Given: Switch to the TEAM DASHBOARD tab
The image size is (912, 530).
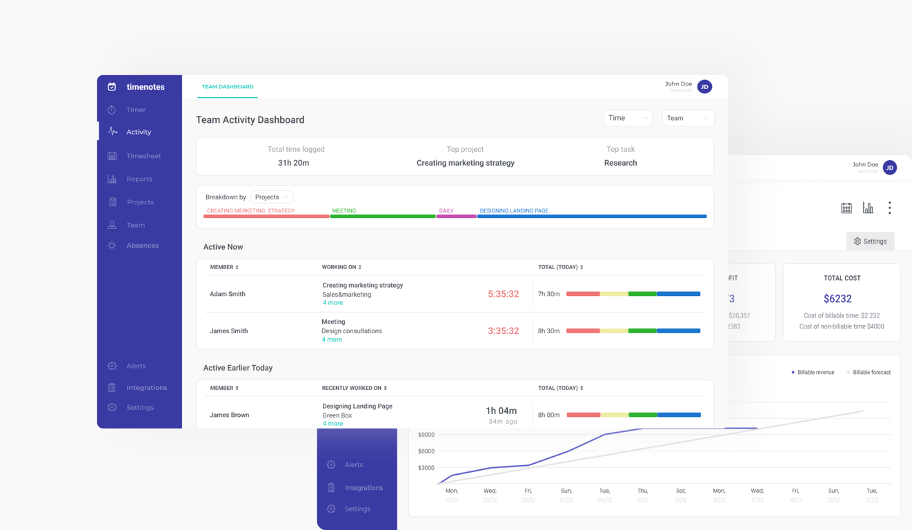Looking at the screenshot, I should [x=228, y=87].
